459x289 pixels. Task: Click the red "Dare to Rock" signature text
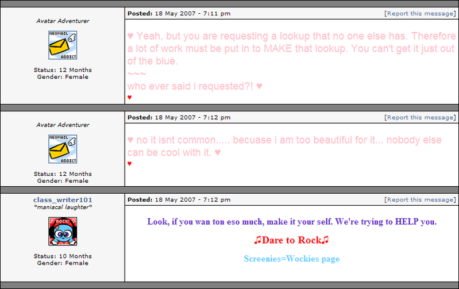click(291, 240)
